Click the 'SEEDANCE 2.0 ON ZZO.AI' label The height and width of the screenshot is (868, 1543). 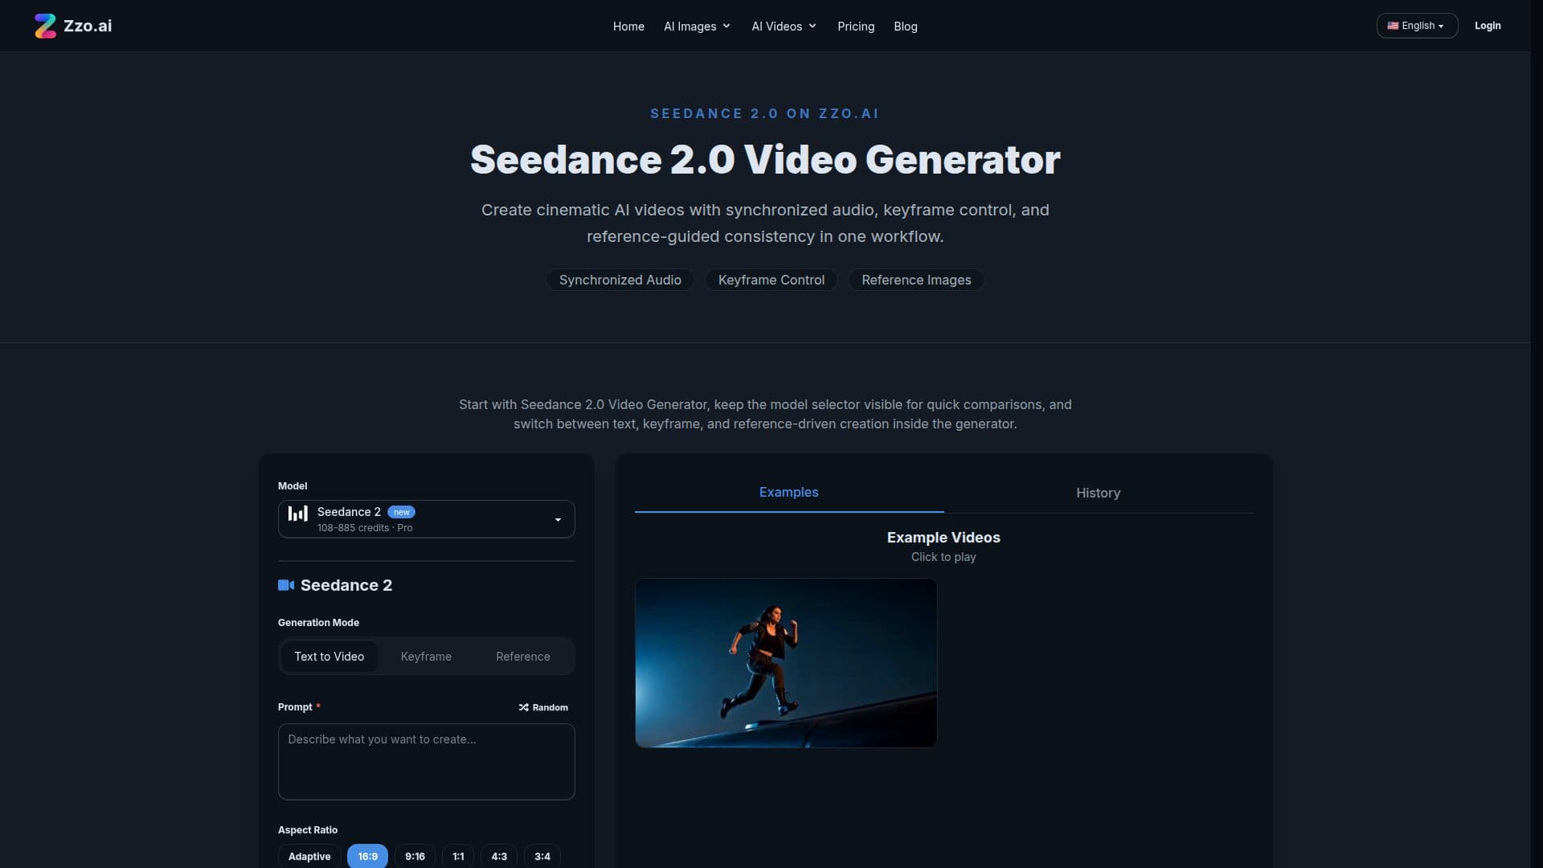[765, 113]
